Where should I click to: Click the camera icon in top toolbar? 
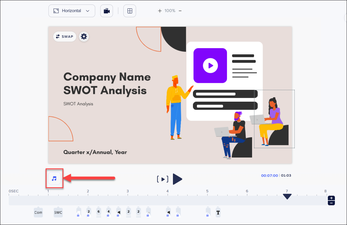(x=106, y=11)
